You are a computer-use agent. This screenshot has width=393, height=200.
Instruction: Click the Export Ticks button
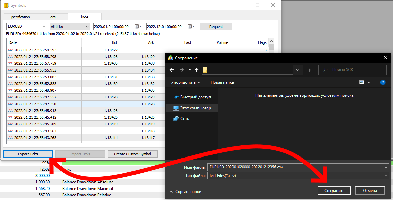(x=28, y=154)
